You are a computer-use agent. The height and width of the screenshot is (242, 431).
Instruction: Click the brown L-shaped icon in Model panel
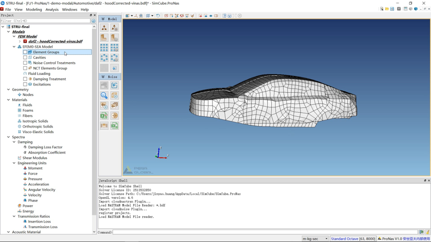point(104,37)
